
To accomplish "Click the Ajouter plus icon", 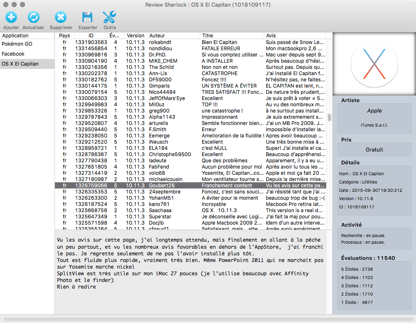I will (11, 17).
